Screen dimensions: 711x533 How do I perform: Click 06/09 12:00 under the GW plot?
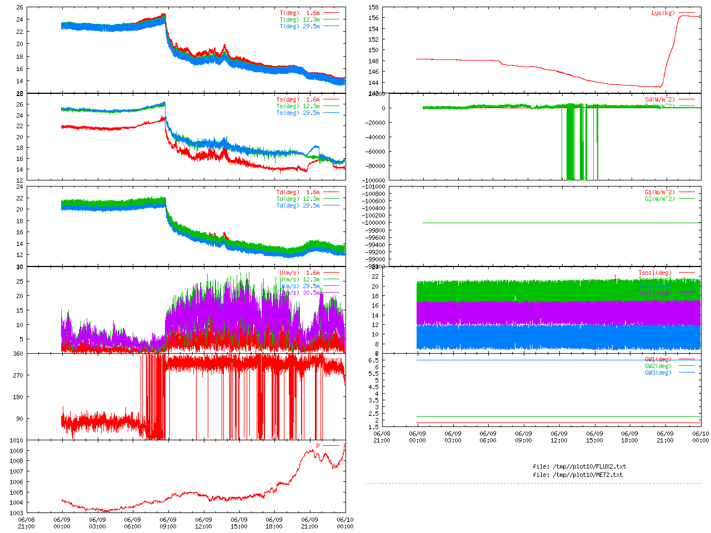(x=559, y=437)
